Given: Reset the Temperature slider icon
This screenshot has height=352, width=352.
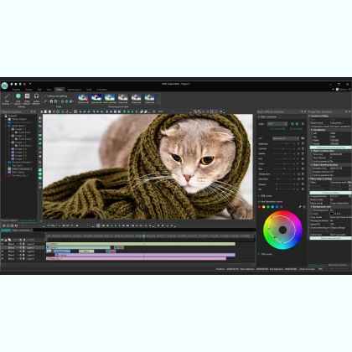Looking at the screenshot, I should point(303,173).
